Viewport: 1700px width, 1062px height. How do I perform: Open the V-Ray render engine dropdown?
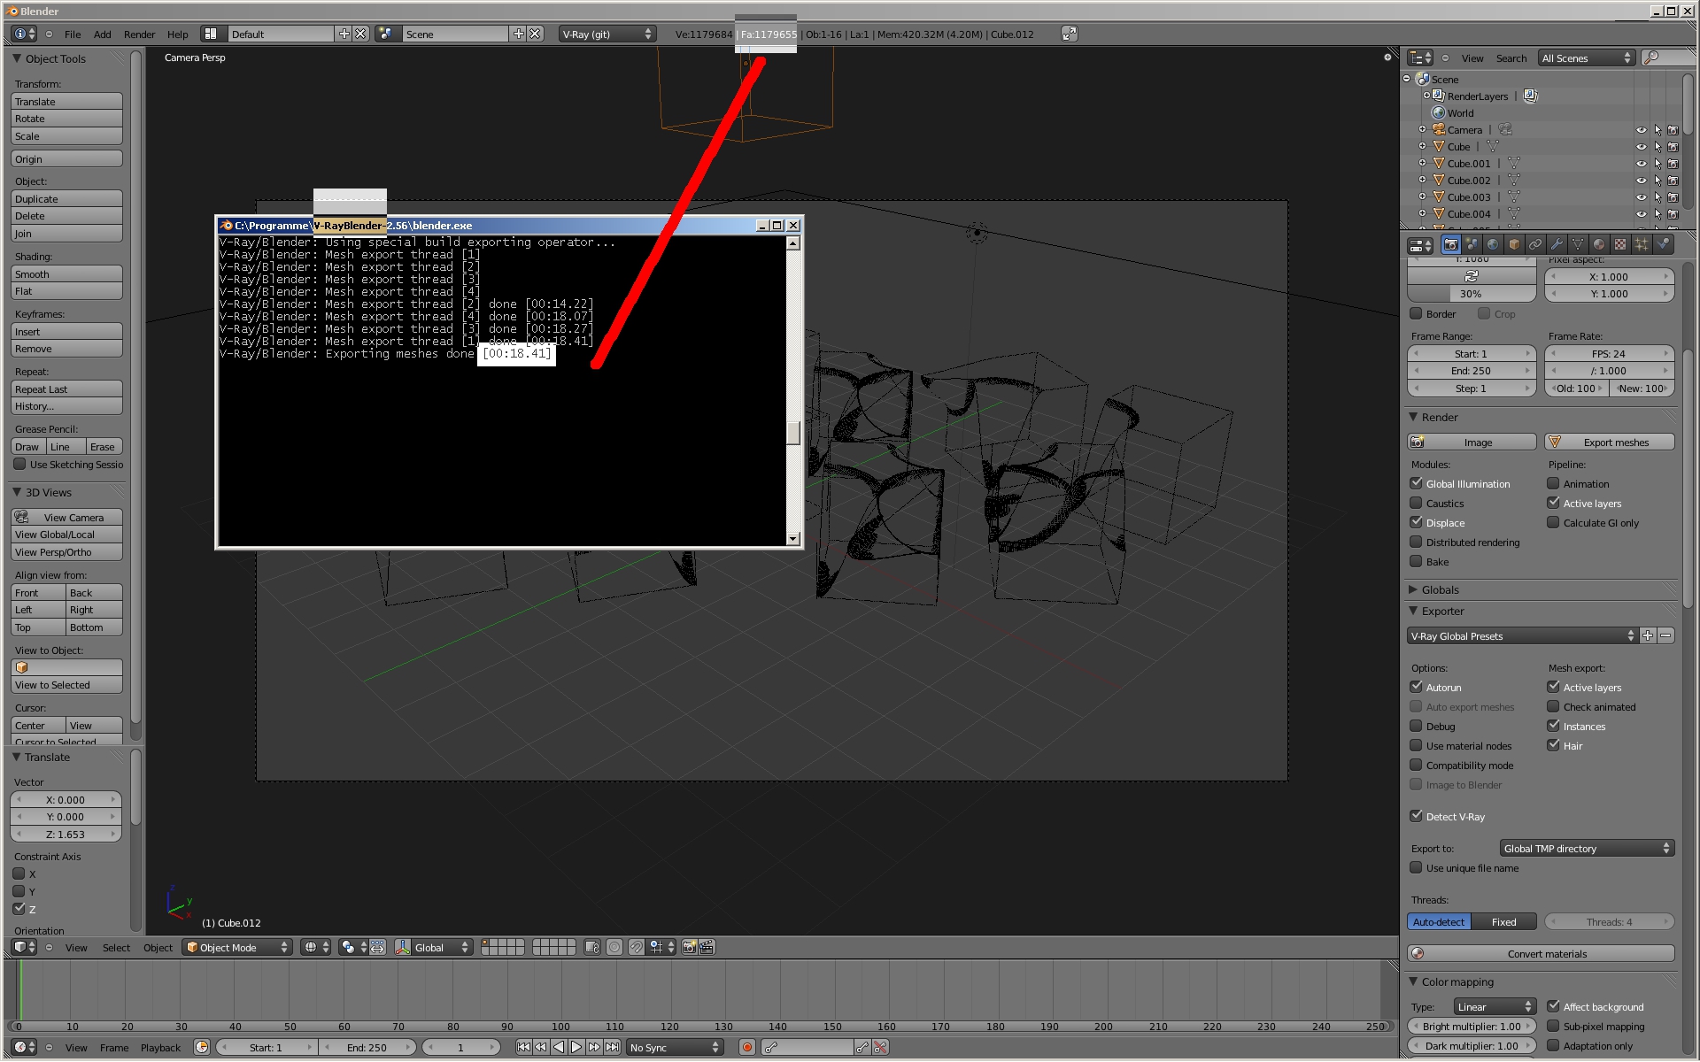(x=607, y=34)
